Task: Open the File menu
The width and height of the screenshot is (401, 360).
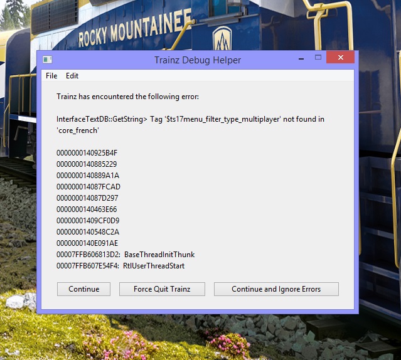Action: pyautogui.click(x=51, y=76)
